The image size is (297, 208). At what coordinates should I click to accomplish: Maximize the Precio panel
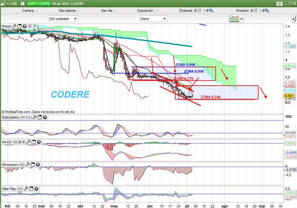pos(19,26)
